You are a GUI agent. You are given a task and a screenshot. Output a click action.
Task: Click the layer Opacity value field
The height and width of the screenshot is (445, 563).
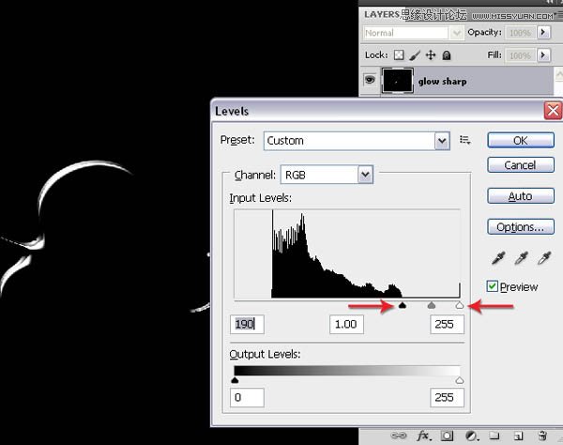point(521,33)
